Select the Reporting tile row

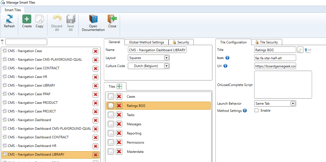pyautogui.click(x=158, y=133)
